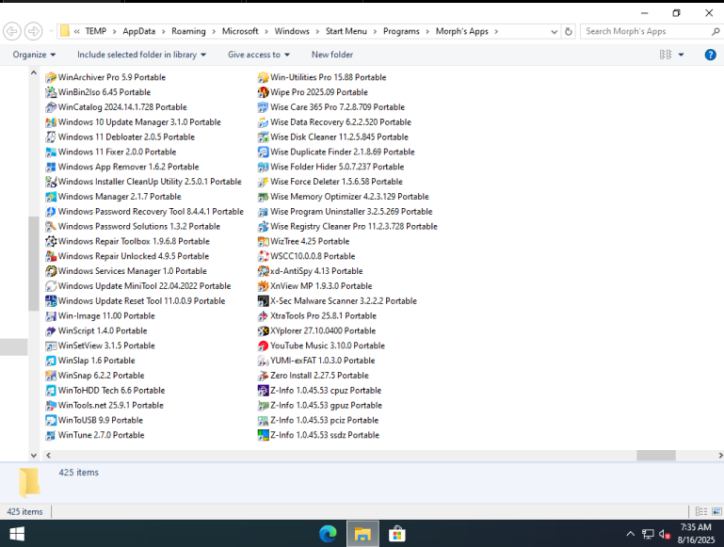Select Windows Password Recovery Tool 8.4.4.1 Portable
724x547 pixels.
pos(144,212)
